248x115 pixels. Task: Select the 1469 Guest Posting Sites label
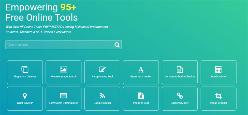pos(64,103)
